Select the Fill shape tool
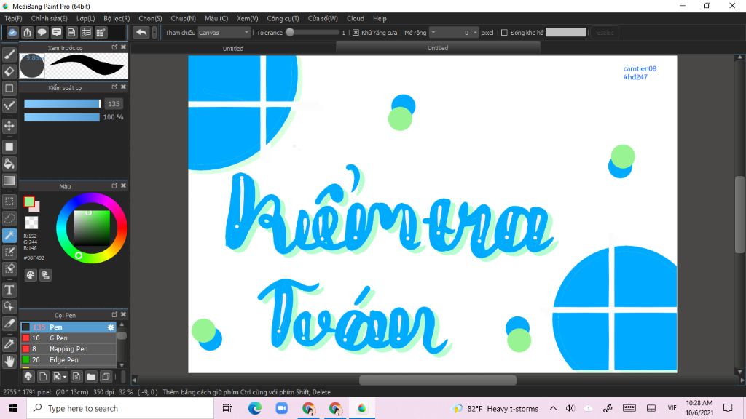The image size is (746, 419). pos(9,147)
